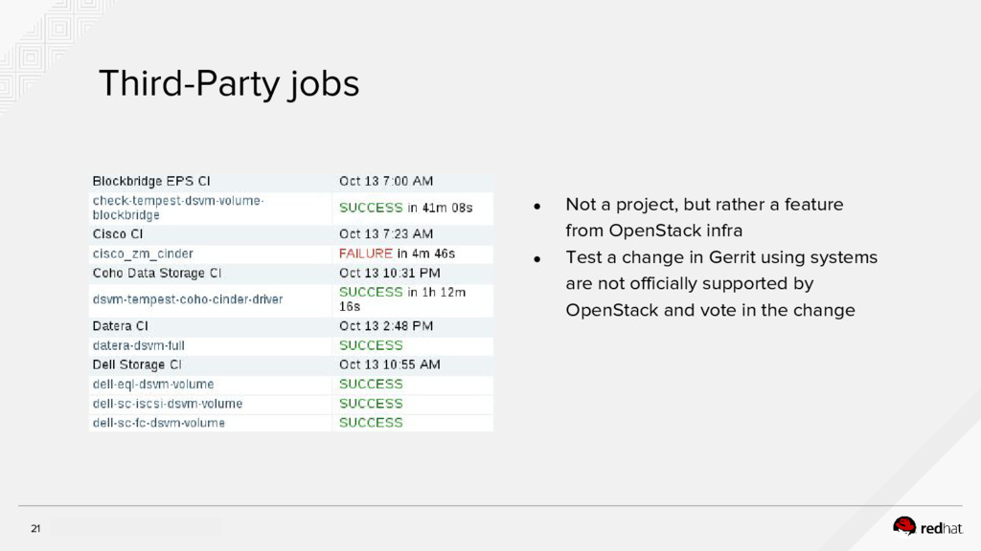Open the dell-eql-dsvm-volume job link
This screenshot has height=551, width=981.
[153, 385]
